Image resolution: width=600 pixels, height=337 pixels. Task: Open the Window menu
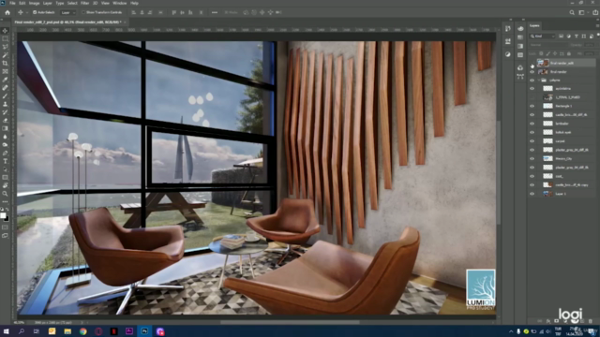120,3
